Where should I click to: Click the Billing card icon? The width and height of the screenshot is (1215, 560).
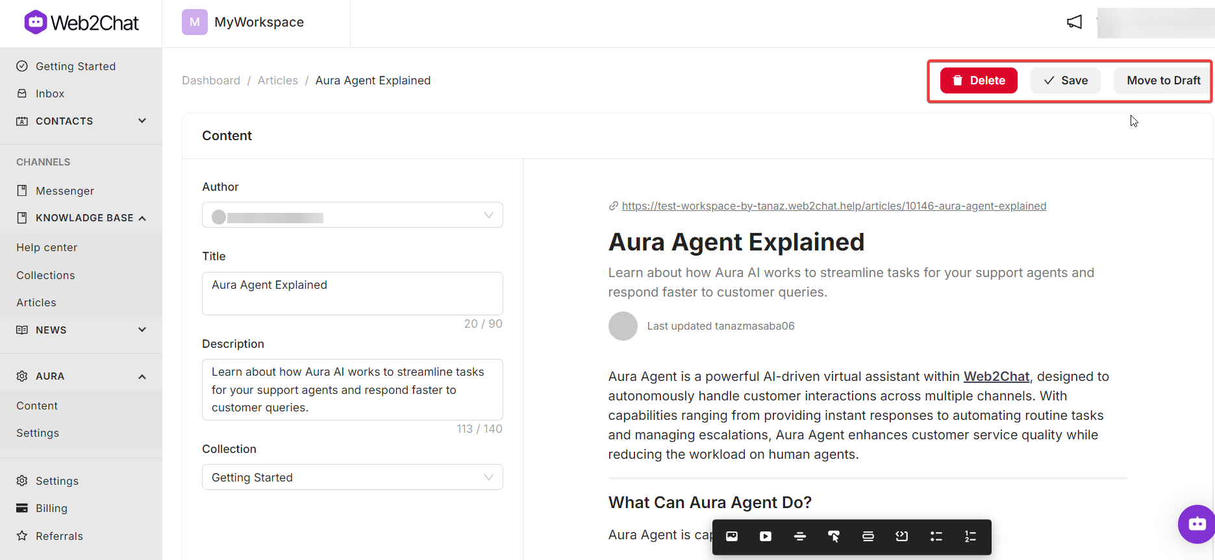click(x=22, y=508)
